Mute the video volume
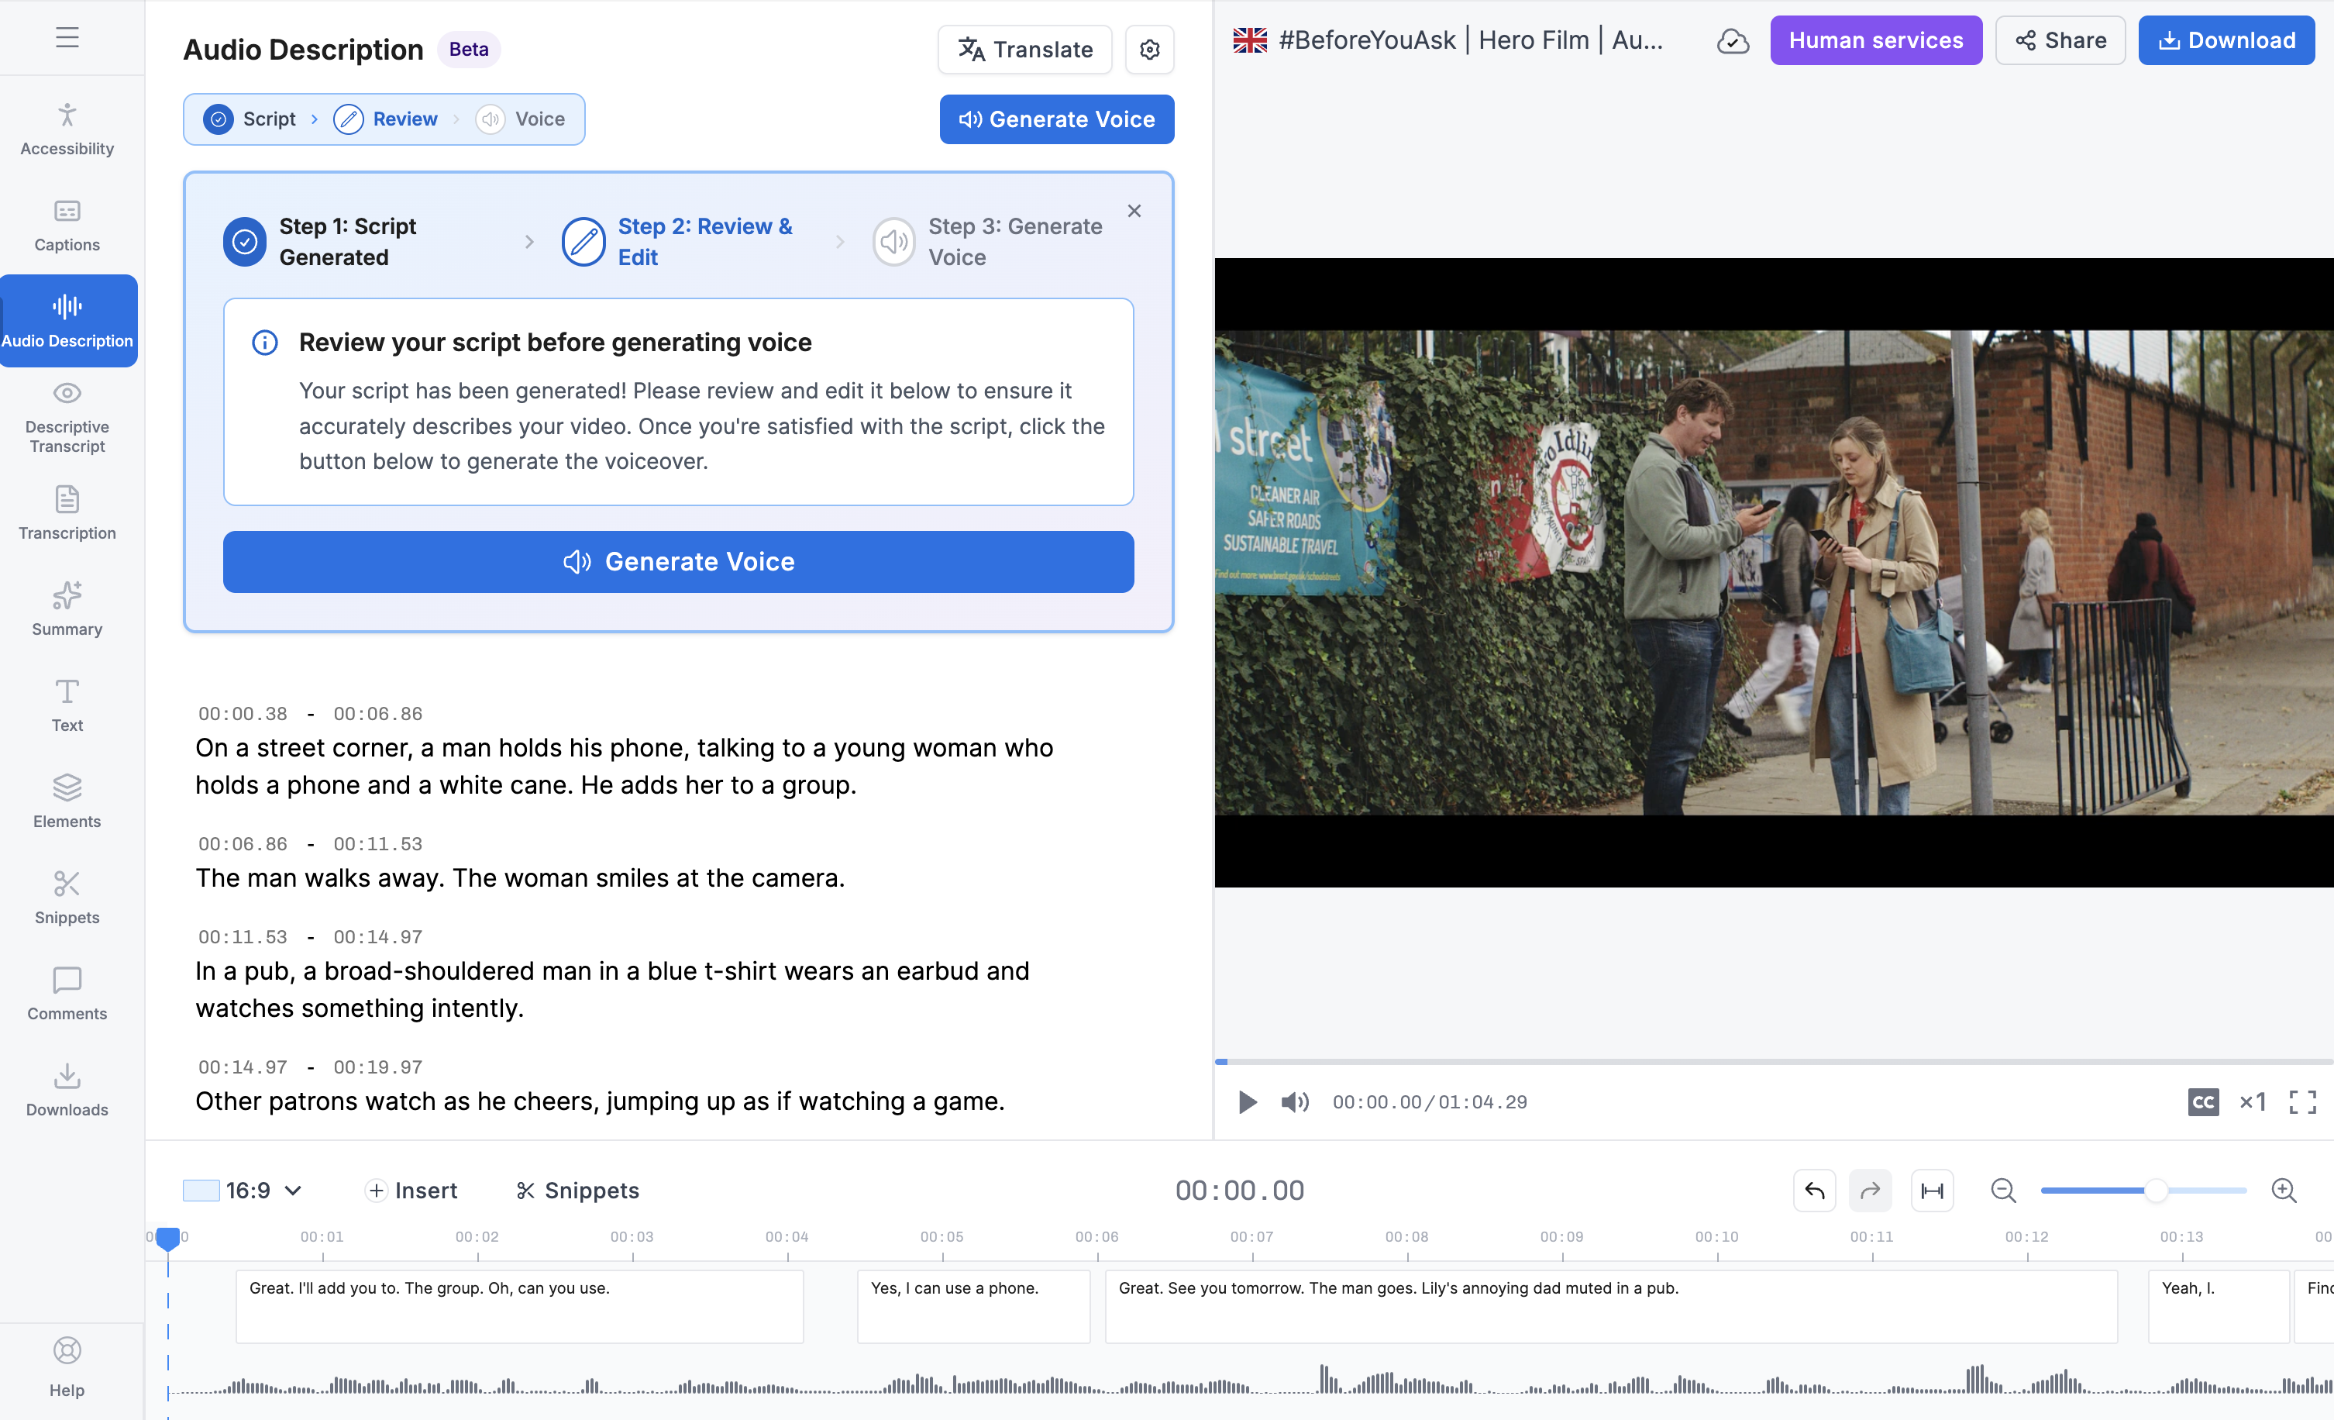2334x1420 pixels. [x=1294, y=1101]
